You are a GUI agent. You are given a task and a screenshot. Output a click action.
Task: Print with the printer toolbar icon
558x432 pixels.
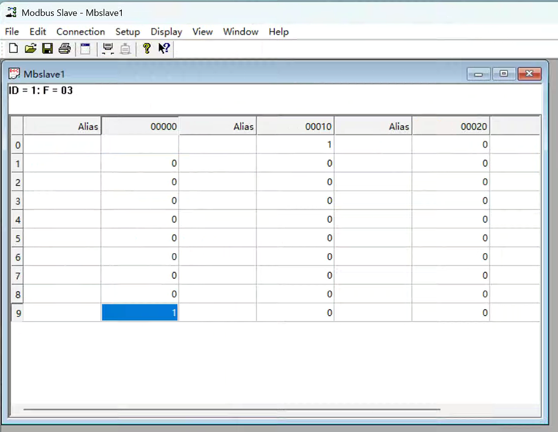pyautogui.click(x=64, y=48)
